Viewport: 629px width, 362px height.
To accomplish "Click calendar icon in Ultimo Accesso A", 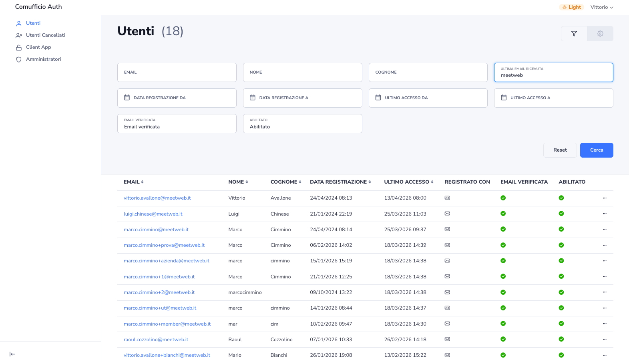I will (x=504, y=98).
